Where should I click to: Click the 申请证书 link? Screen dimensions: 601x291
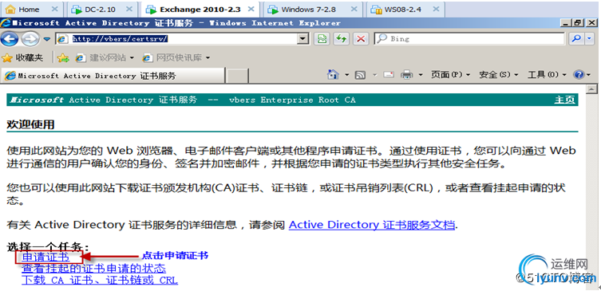pyautogui.click(x=45, y=257)
